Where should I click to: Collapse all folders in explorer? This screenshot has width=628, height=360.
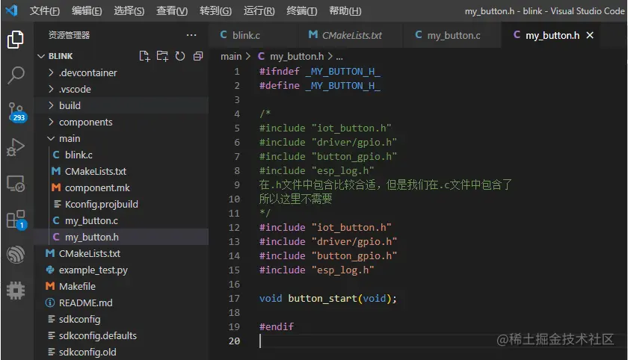coord(198,56)
